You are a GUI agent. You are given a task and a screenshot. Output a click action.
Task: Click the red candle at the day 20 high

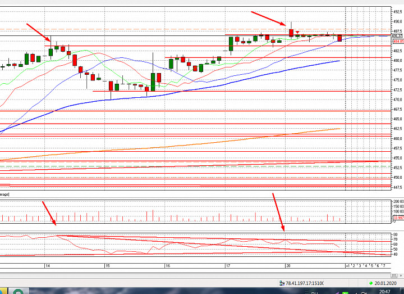click(x=291, y=33)
